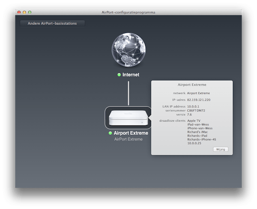
Task: Select Richards-iPhone-4S wireless client
Action: pyautogui.click(x=202, y=140)
